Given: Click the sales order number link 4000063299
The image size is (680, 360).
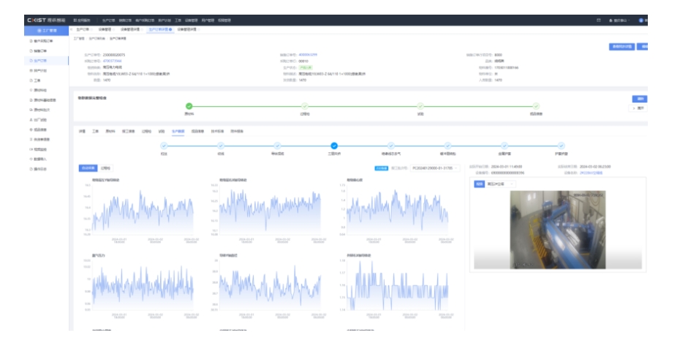Looking at the screenshot, I should [308, 55].
